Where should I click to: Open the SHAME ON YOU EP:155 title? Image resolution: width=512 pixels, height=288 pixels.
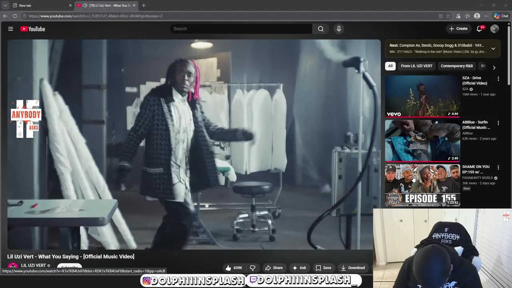click(x=476, y=169)
